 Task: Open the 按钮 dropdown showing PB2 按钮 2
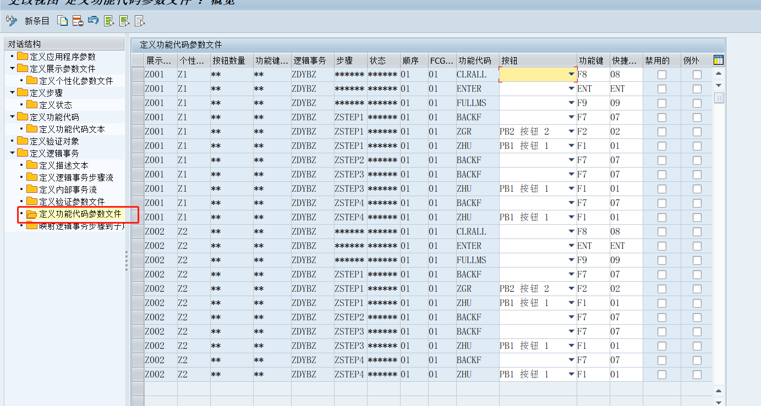(571, 131)
